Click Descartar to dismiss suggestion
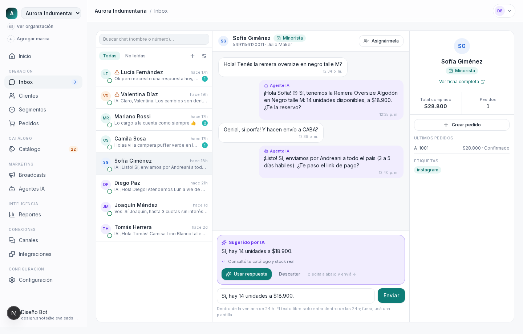 tap(289, 274)
